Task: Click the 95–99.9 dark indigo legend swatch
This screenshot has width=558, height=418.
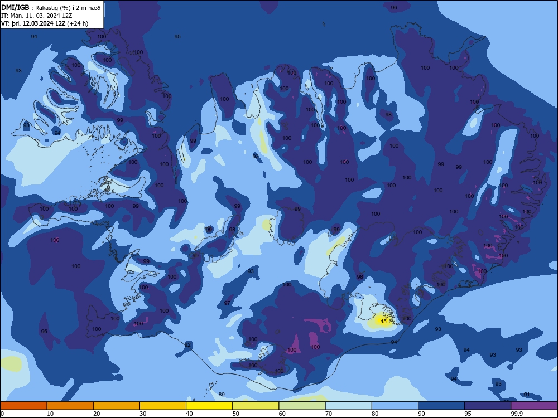Action: click(x=488, y=406)
